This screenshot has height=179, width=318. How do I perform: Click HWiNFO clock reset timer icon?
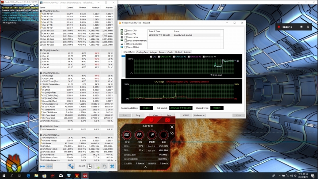coord(89,167)
